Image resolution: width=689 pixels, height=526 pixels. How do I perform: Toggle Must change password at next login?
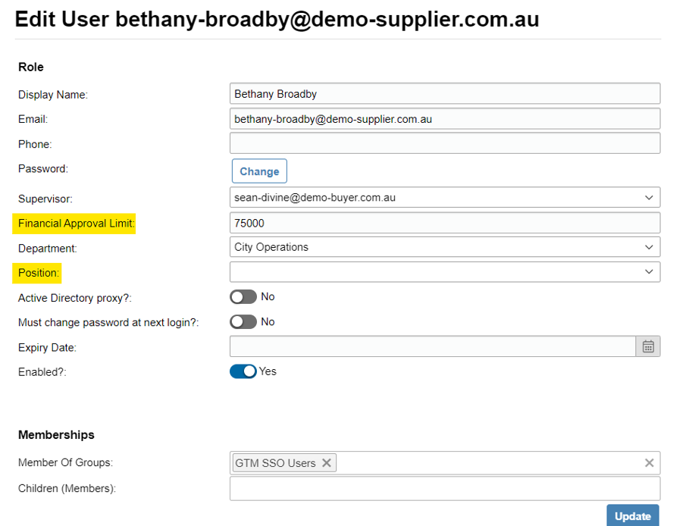pyautogui.click(x=243, y=322)
